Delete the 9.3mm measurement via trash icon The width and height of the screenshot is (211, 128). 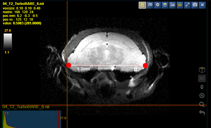pyautogui.click(x=136, y=69)
